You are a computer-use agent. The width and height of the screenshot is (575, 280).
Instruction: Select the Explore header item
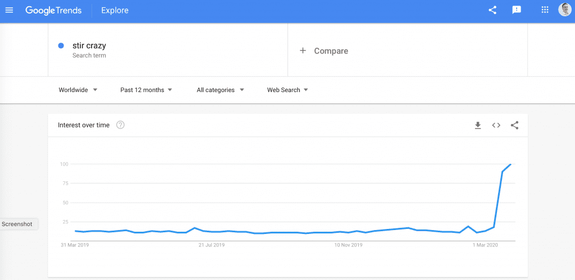pos(115,10)
